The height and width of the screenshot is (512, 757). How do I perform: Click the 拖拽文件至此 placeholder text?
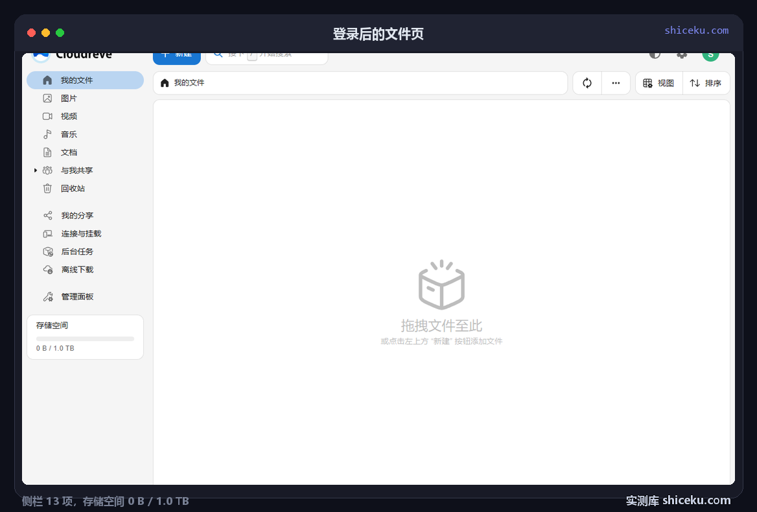point(441,326)
